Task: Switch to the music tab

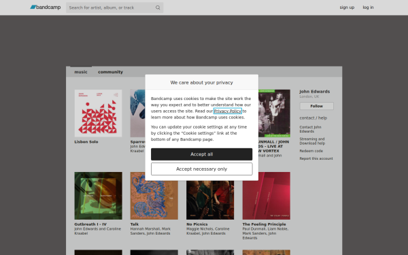Action: 81,72
